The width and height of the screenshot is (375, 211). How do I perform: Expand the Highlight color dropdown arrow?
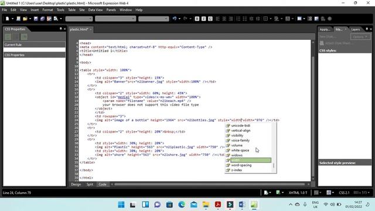(x=281, y=19)
